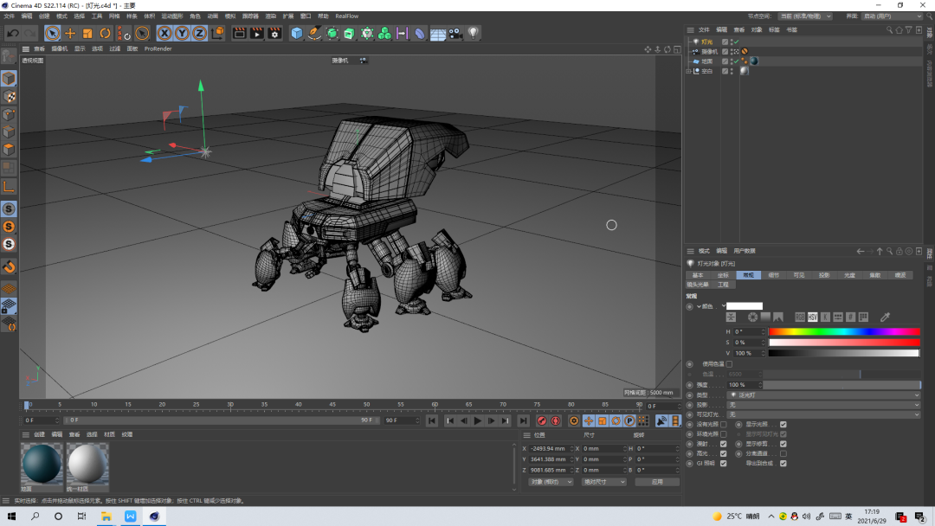Click the color wheel mode icon
The image size is (935, 526).
coord(752,317)
